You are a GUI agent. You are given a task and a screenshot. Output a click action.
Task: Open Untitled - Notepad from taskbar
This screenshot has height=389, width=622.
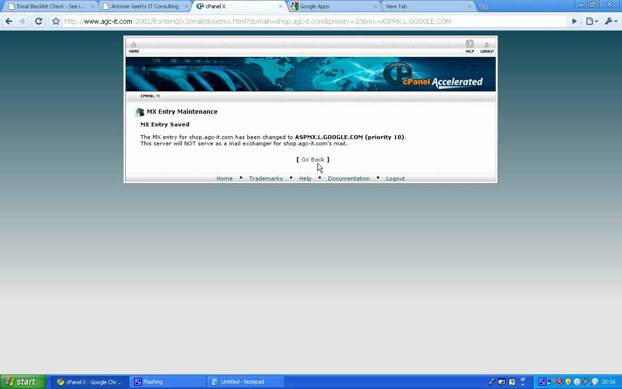click(x=245, y=382)
